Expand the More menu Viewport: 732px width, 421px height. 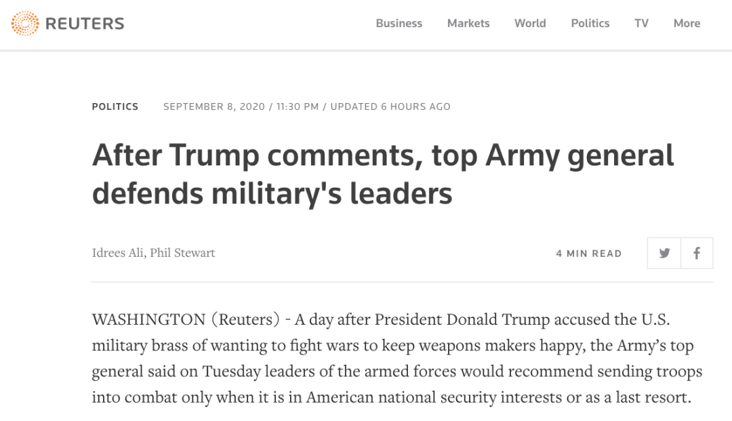tap(687, 23)
